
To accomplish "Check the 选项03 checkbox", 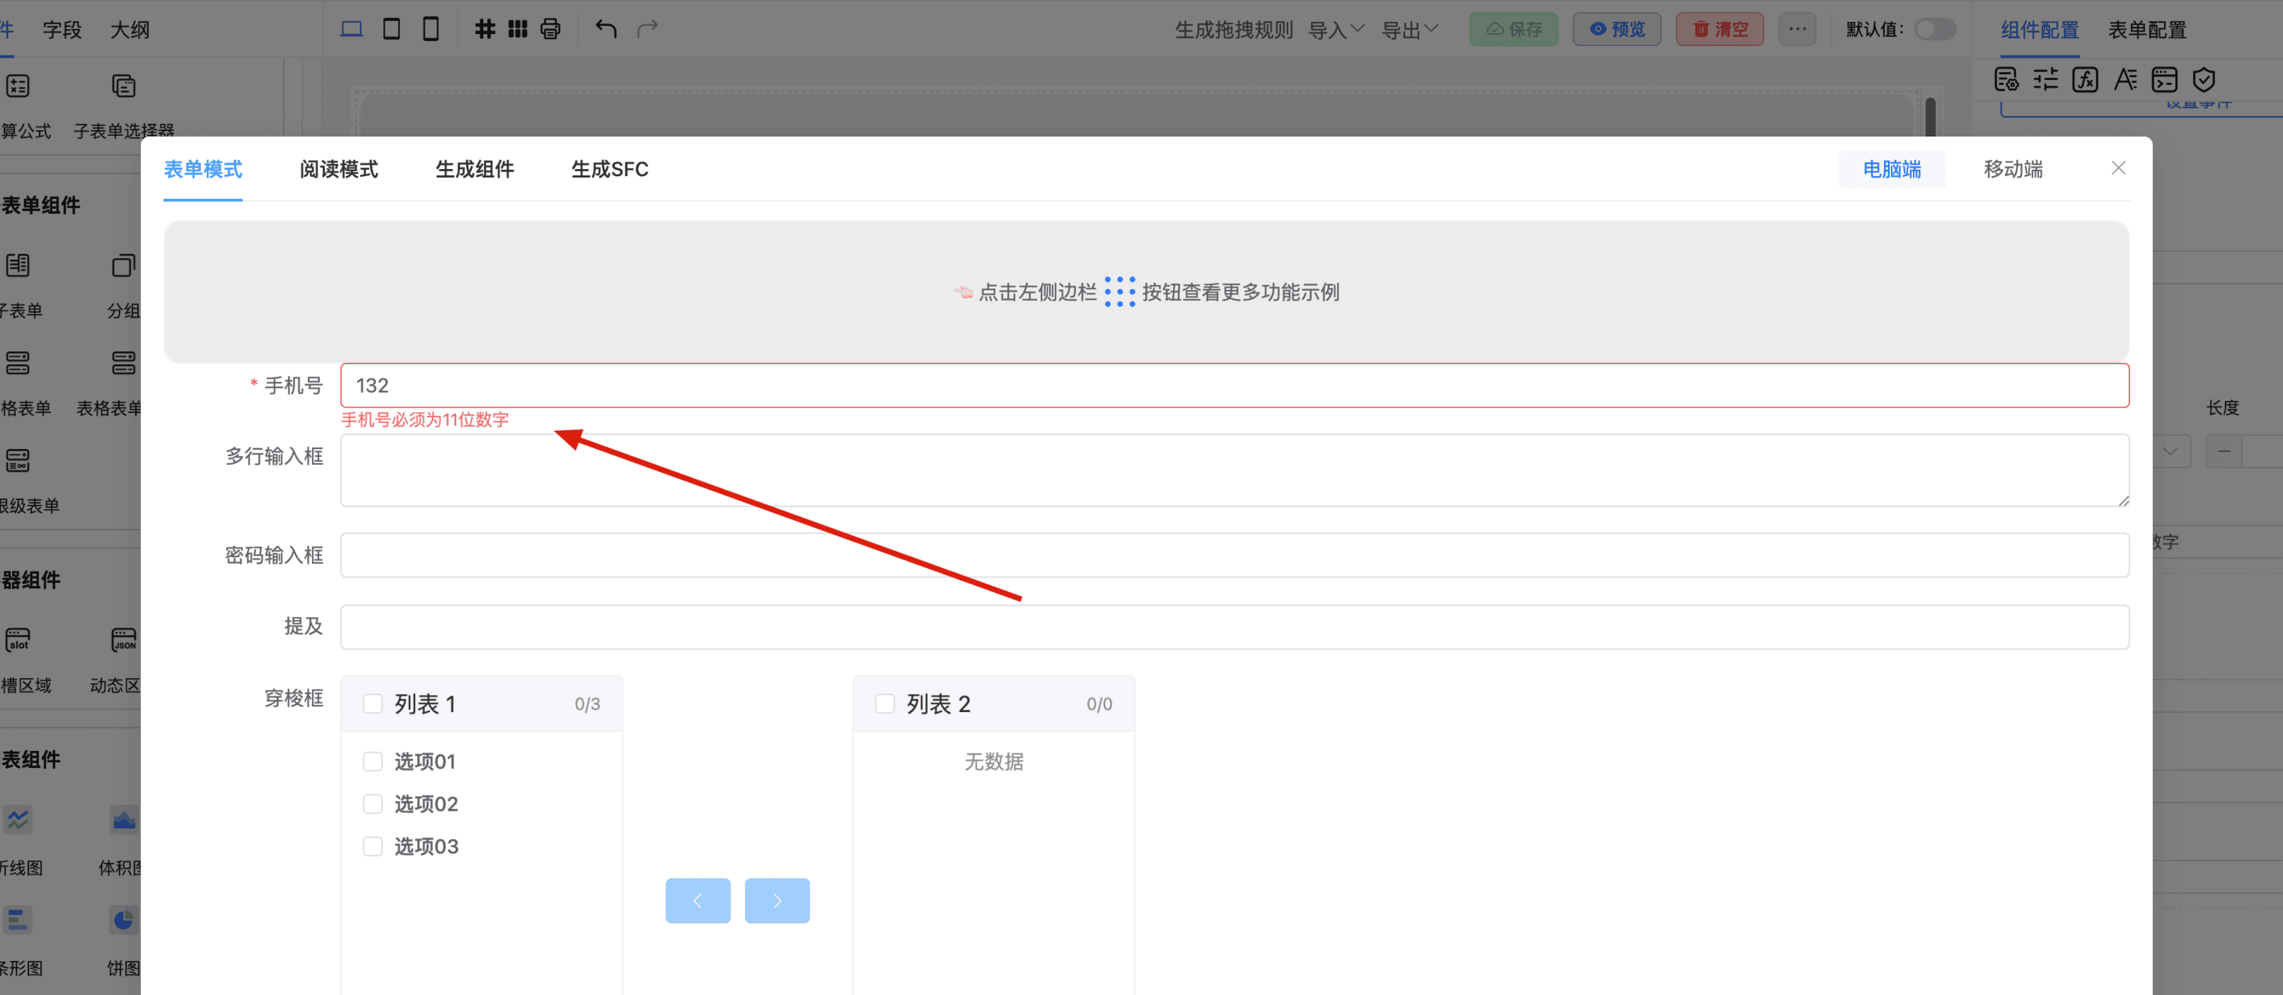I will [x=373, y=846].
